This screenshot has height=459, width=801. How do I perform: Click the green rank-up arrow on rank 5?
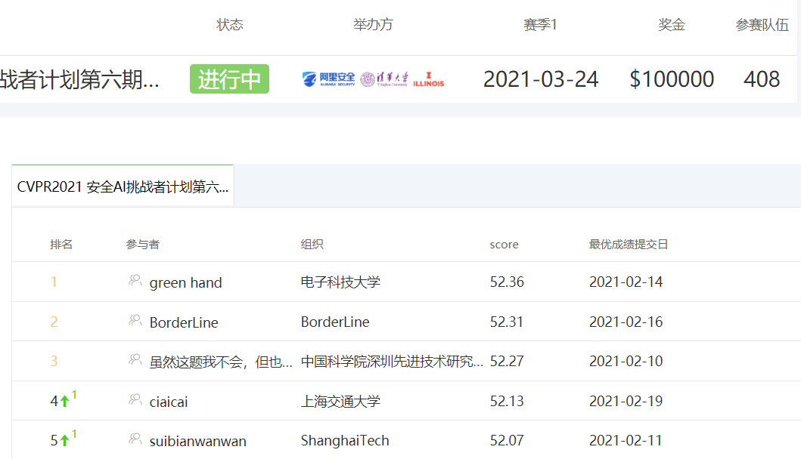pyautogui.click(x=65, y=441)
